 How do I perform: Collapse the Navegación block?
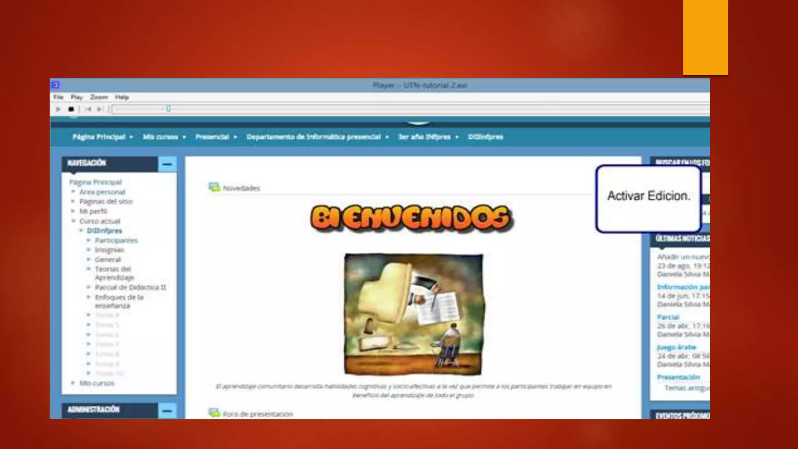(x=167, y=164)
